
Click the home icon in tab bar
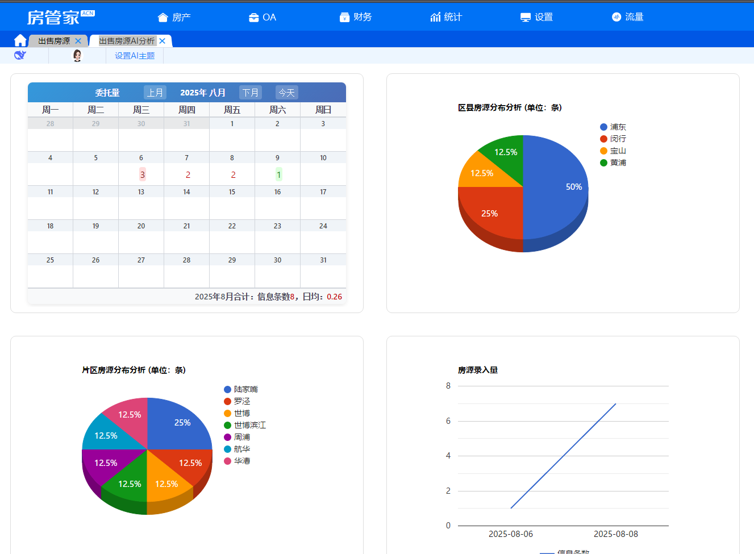click(20, 40)
